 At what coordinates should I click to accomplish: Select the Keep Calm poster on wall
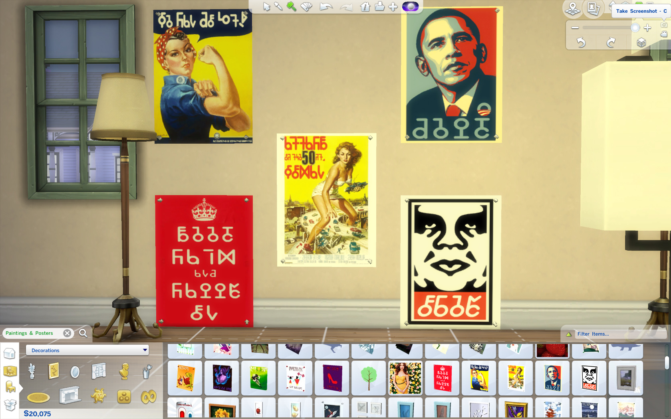204,261
